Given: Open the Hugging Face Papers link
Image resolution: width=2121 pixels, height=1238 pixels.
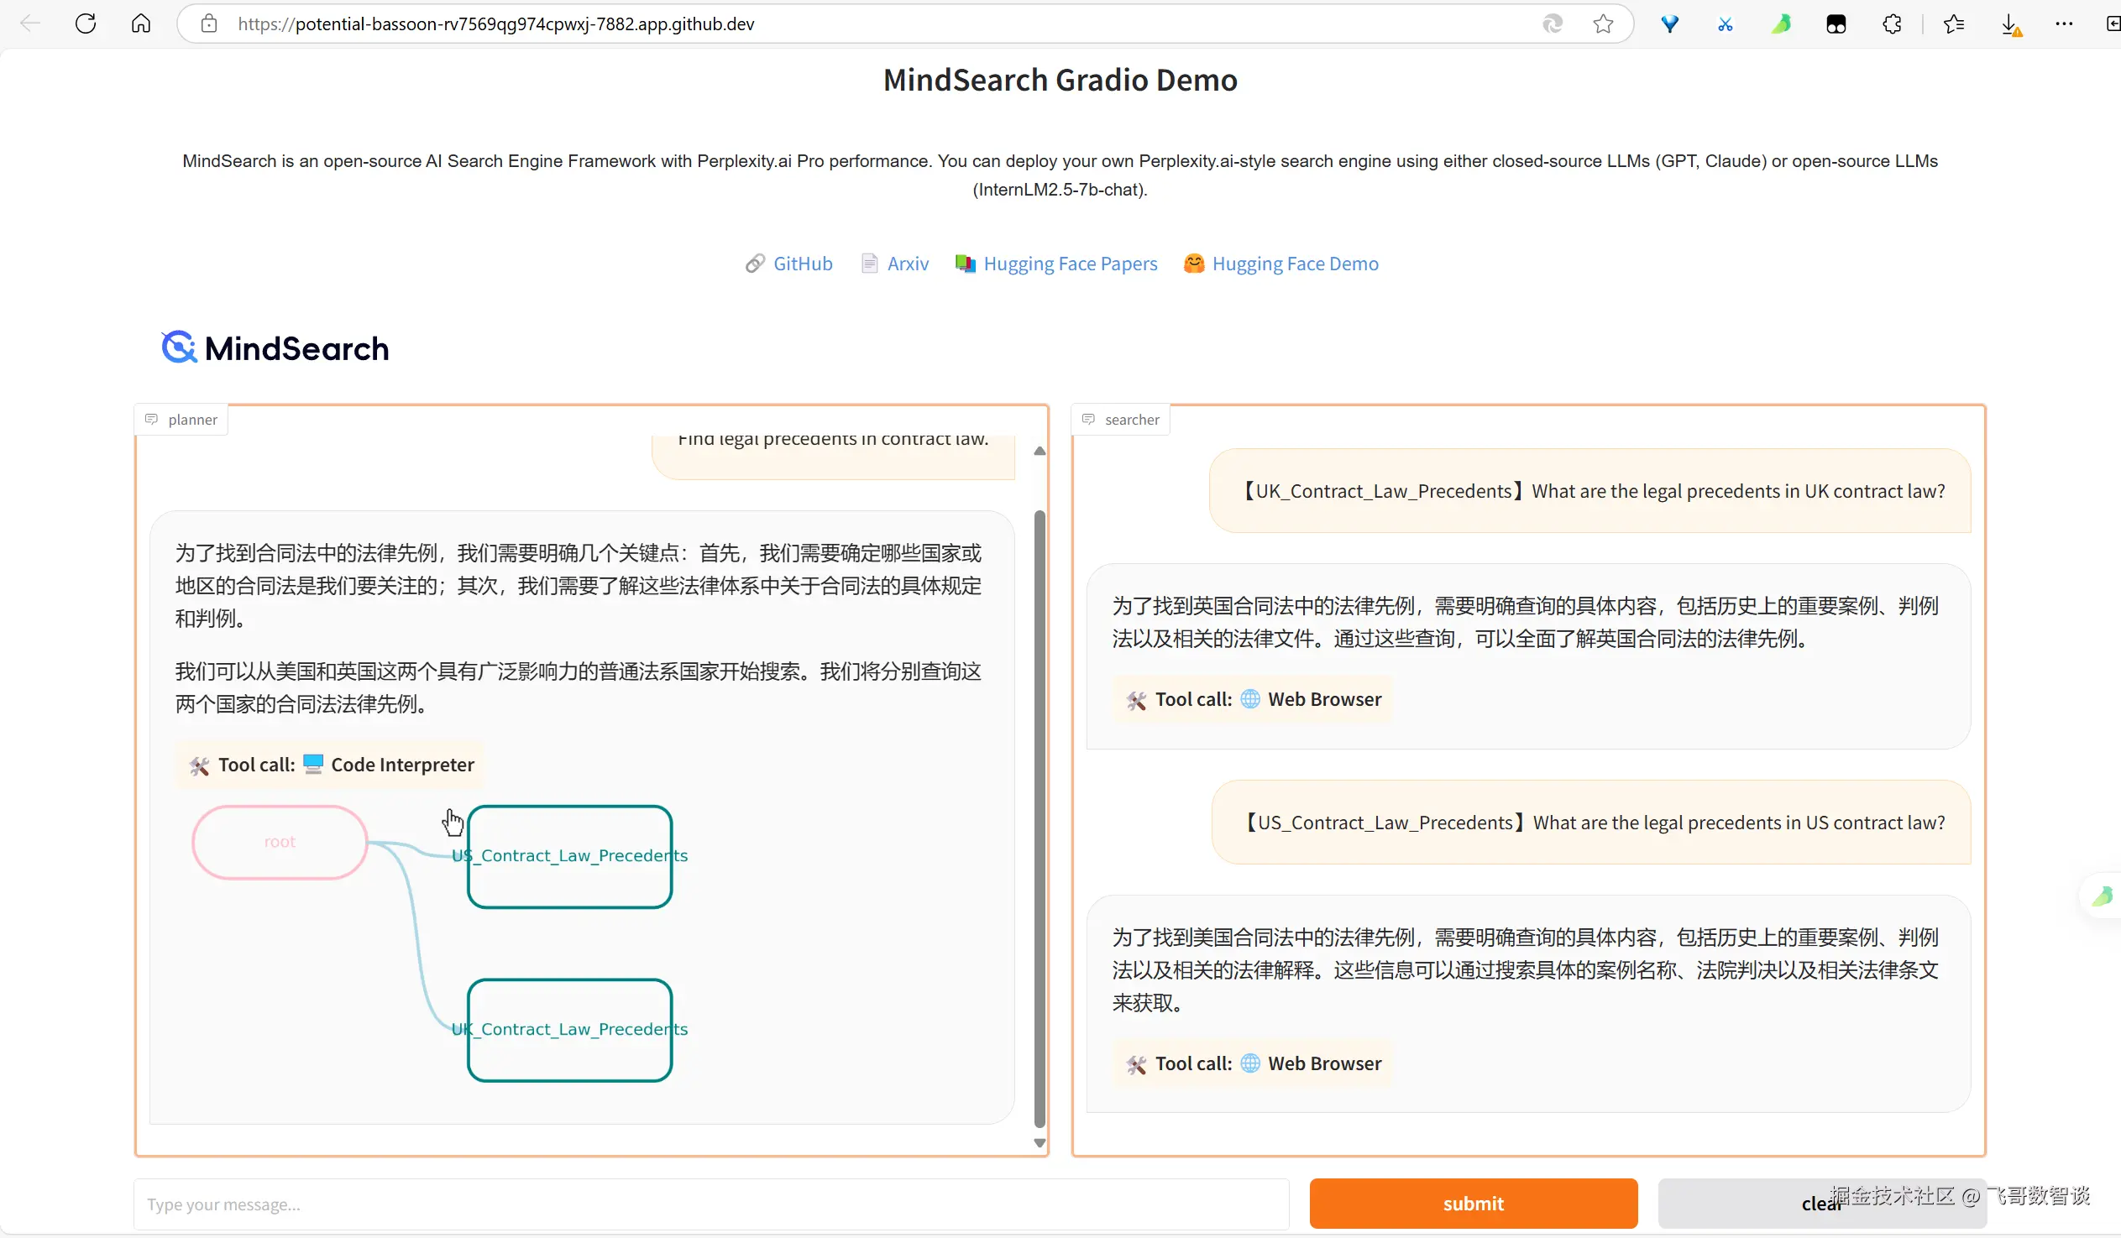Looking at the screenshot, I should (1069, 264).
